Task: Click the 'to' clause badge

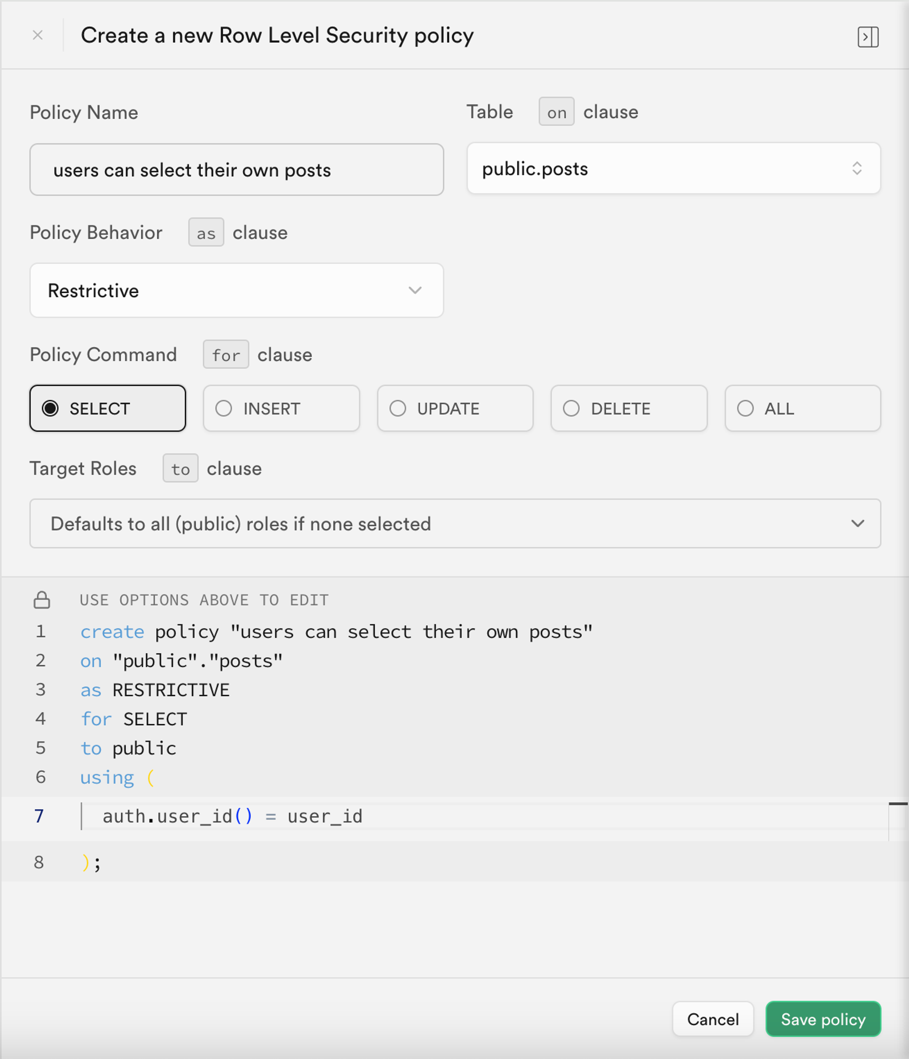Action: 180,469
